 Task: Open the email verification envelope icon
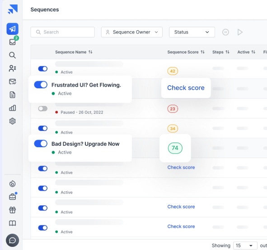[x=13, y=82]
